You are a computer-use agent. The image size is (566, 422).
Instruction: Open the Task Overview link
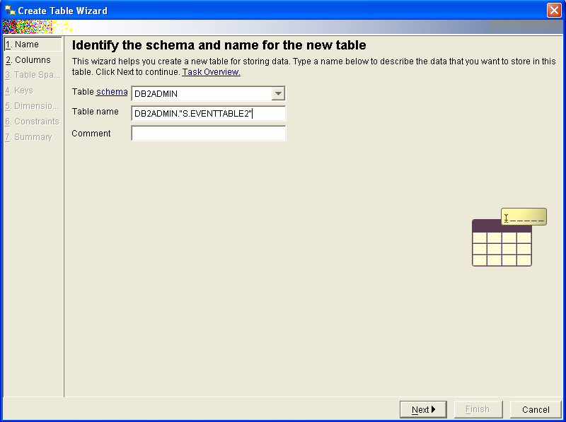click(211, 72)
